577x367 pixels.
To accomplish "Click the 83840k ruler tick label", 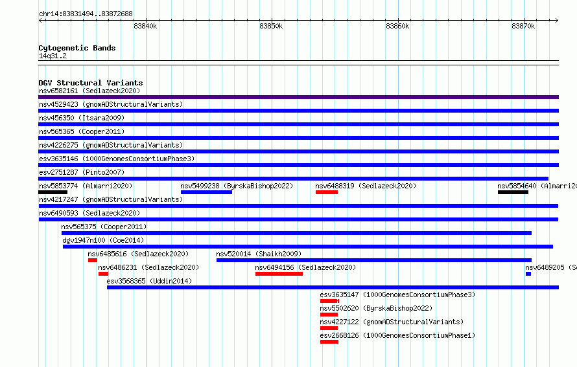I will [145, 26].
